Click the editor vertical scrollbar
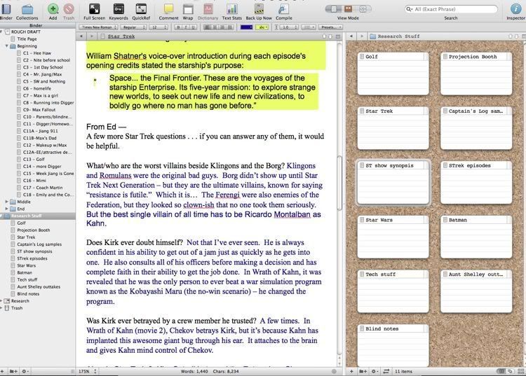 pos(339,182)
